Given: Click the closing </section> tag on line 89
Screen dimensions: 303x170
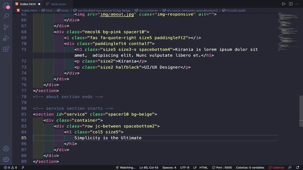Looking at the screenshot, I should pyautogui.click(x=46, y=161).
